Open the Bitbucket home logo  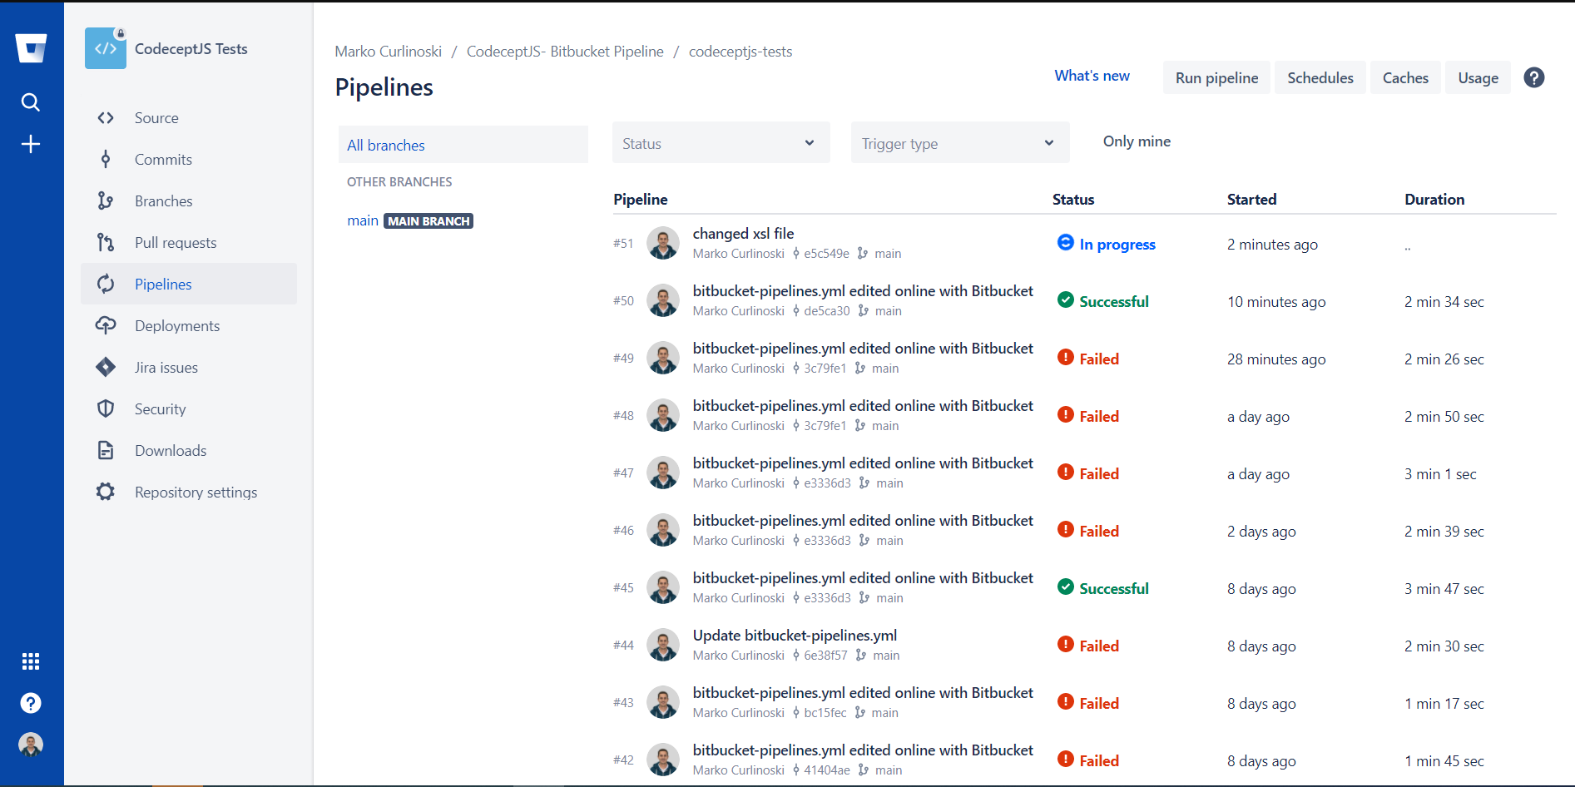click(x=31, y=48)
